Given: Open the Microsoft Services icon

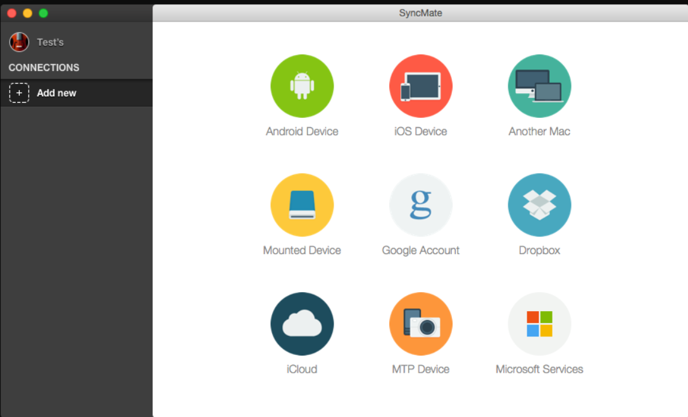Looking at the screenshot, I should (539, 324).
